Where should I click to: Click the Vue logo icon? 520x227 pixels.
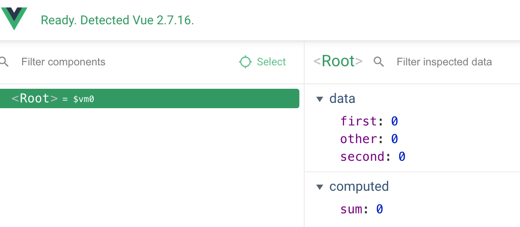coord(14,19)
